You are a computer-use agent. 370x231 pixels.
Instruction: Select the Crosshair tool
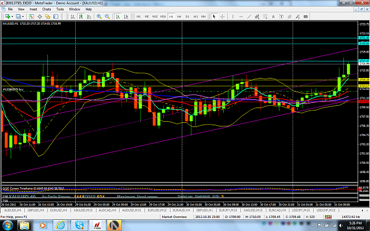click(x=222, y=17)
